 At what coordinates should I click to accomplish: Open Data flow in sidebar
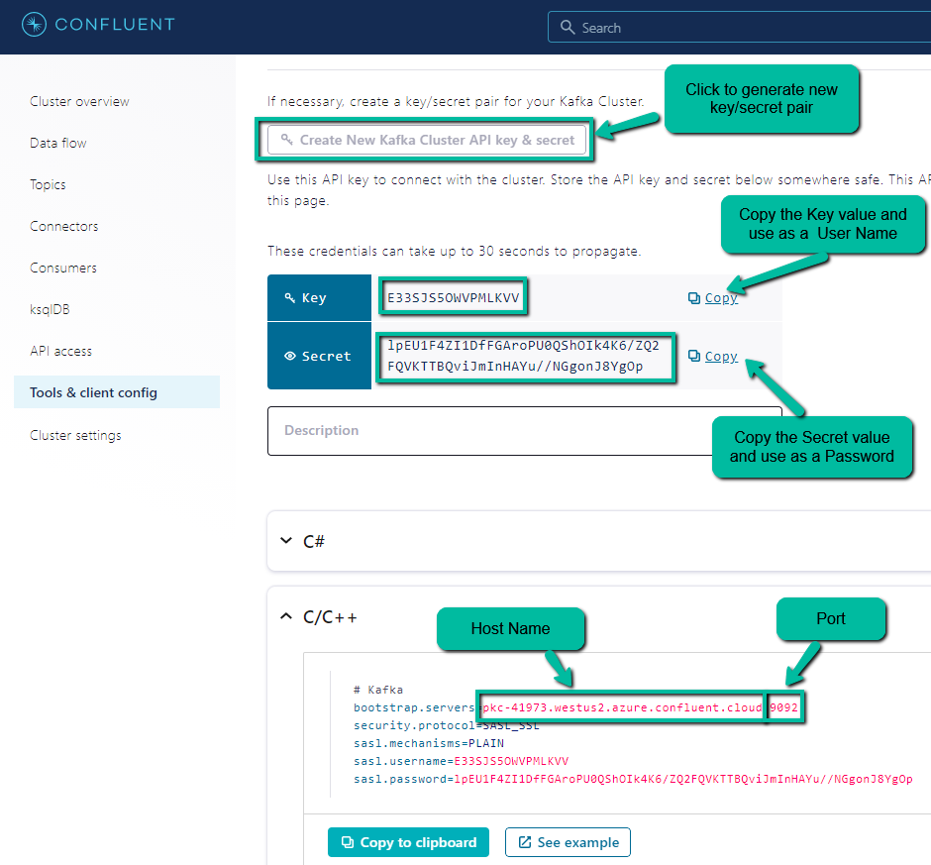coord(57,144)
